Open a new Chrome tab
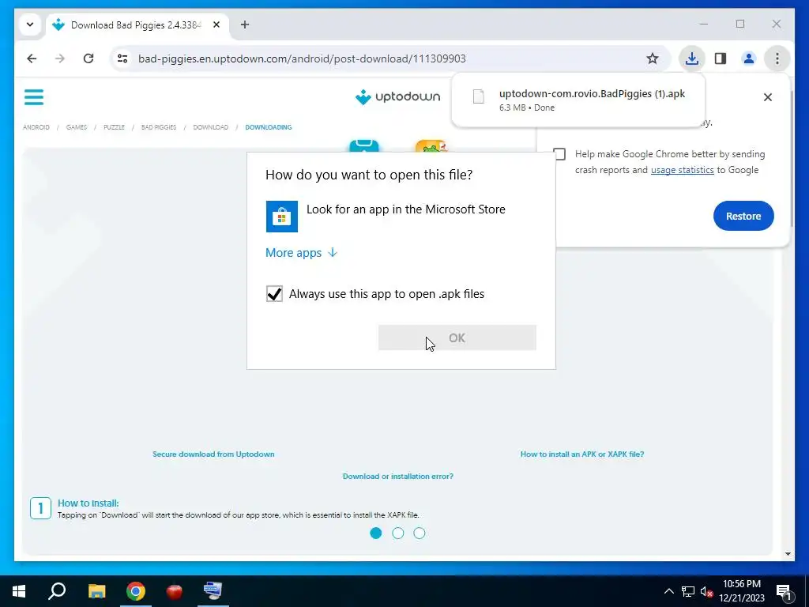This screenshot has height=607, width=809. (245, 25)
